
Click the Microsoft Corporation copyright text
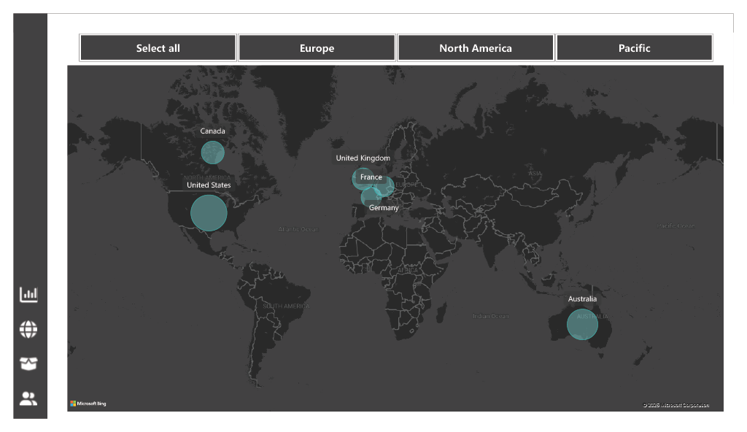click(x=676, y=405)
